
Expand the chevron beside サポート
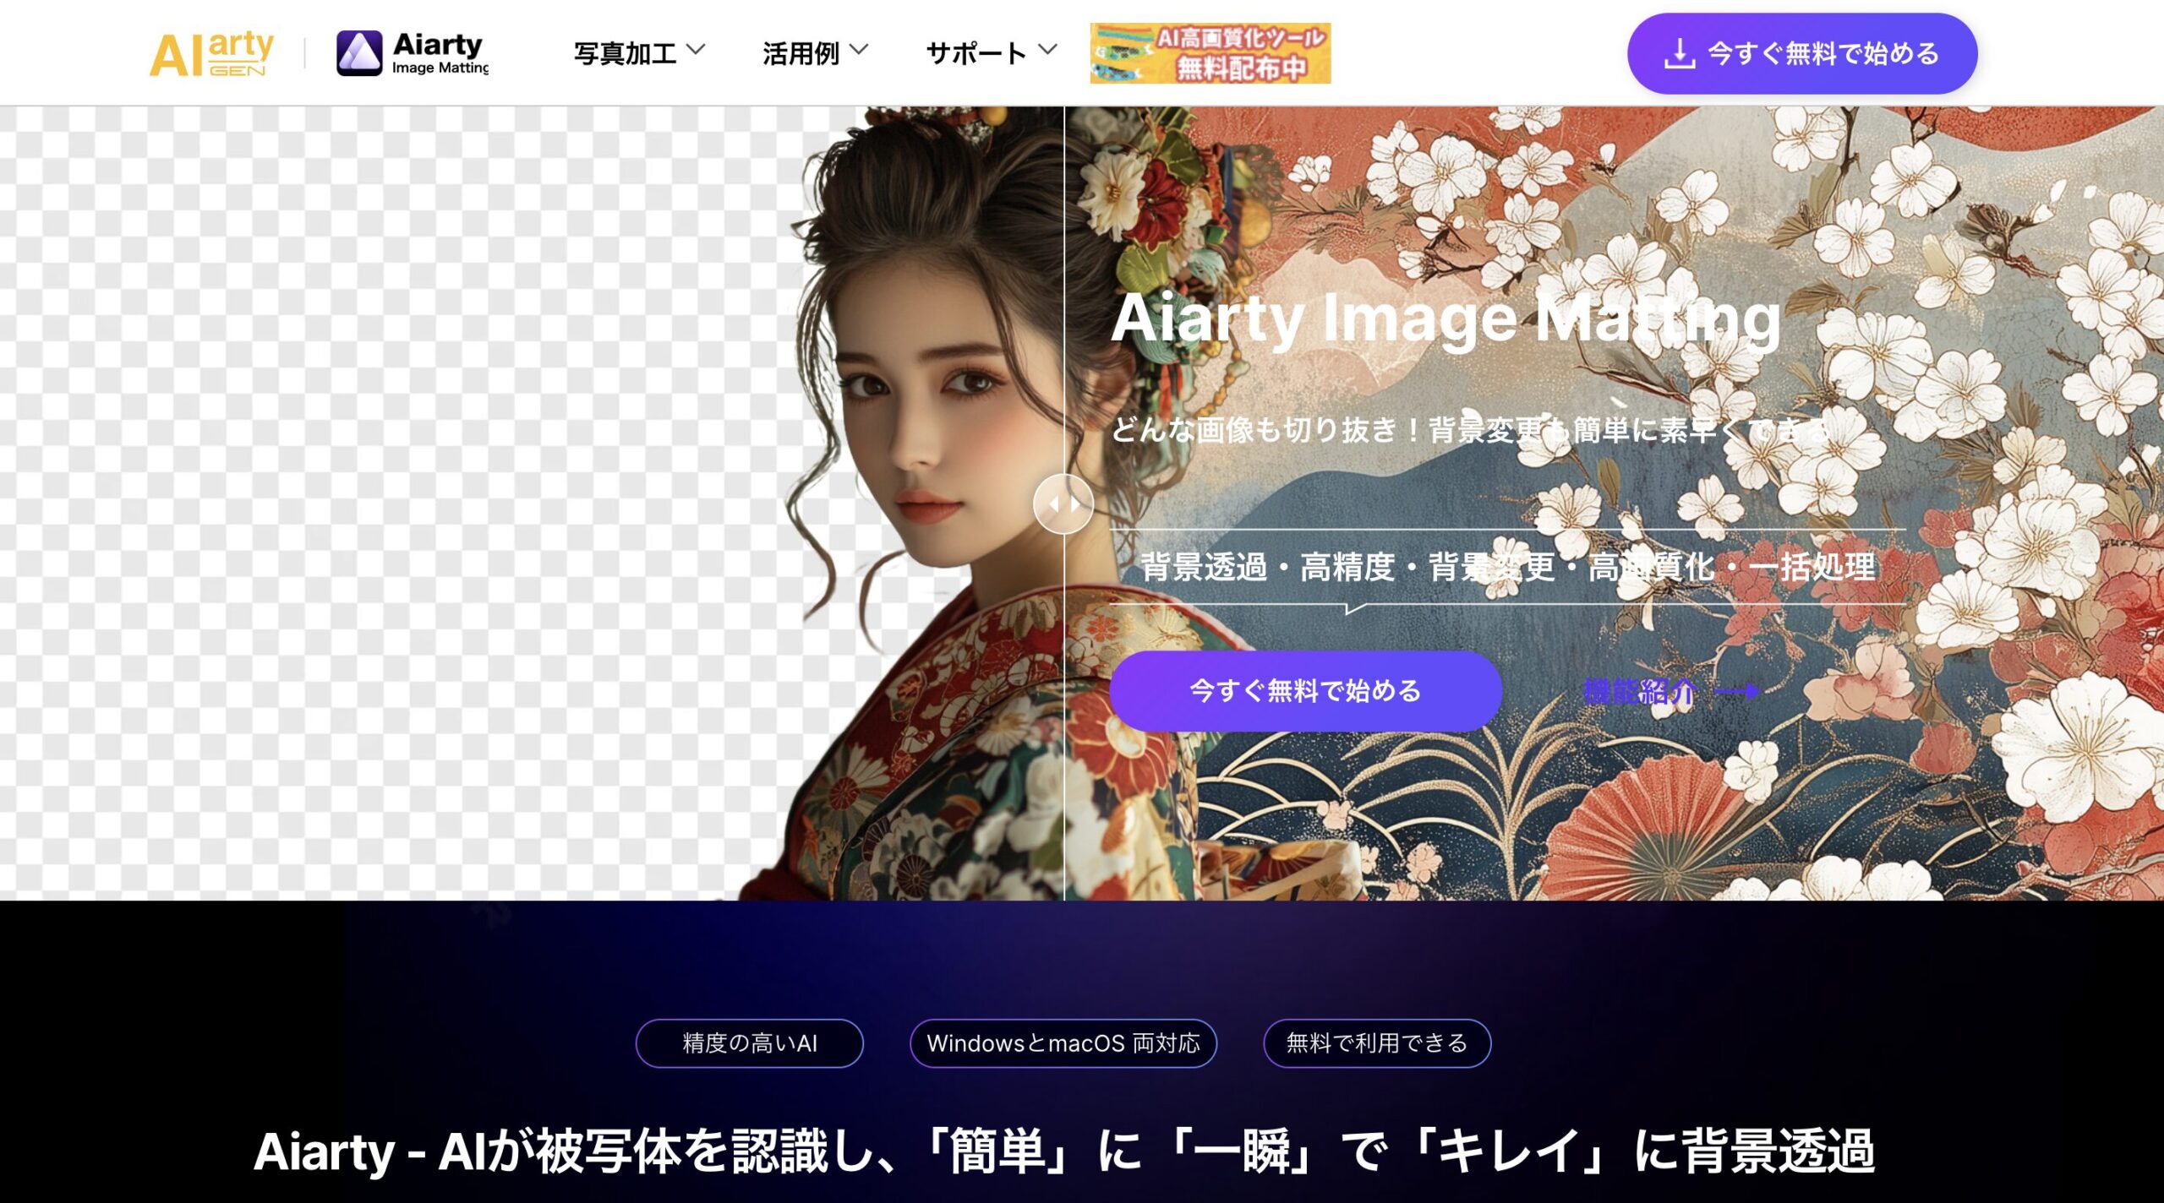pyautogui.click(x=1048, y=51)
